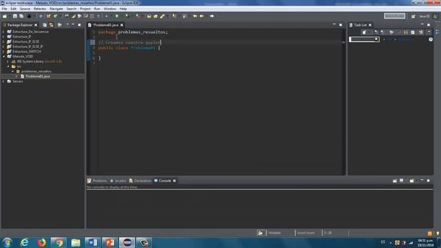Screen dimensions: 441x248
Task: Click the Search flashlight toolbar icon
Action: pyautogui.click(x=163, y=17)
